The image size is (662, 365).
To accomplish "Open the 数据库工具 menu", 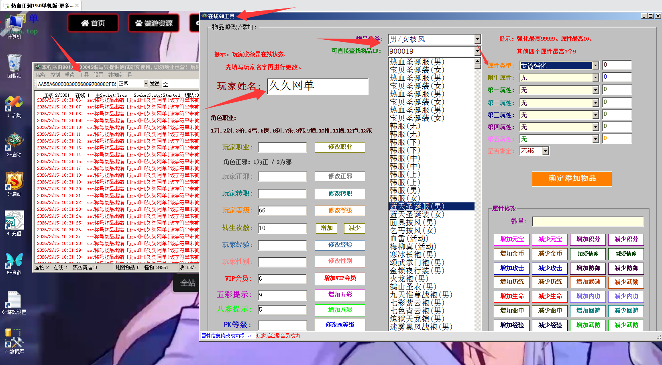I will [120, 75].
